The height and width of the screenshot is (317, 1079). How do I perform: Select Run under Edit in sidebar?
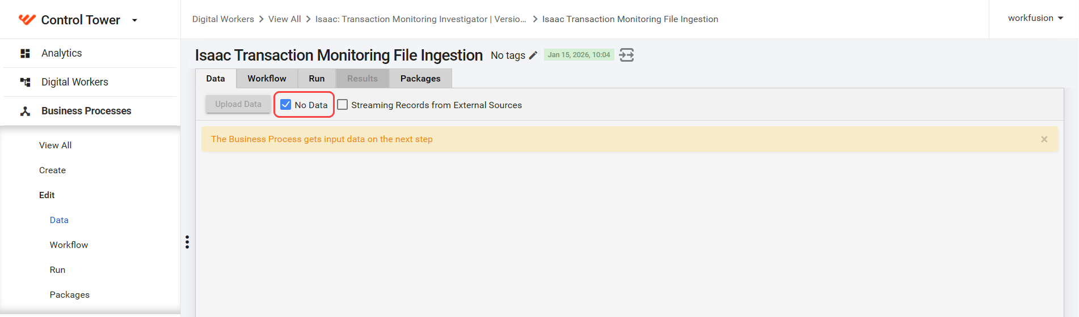(58, 270)
